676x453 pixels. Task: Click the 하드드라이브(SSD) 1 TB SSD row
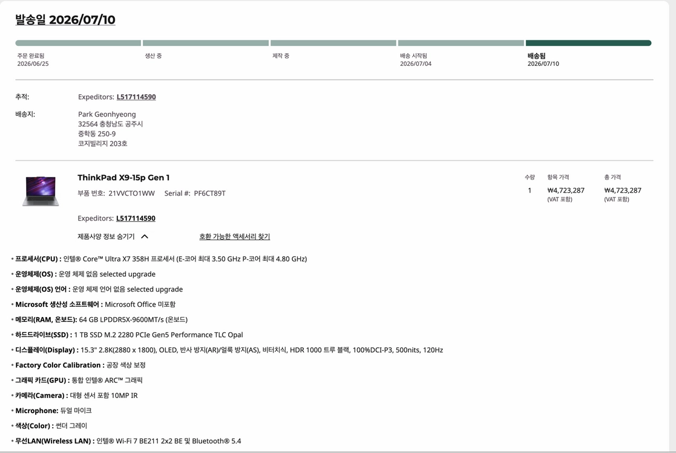pos(127,335)
